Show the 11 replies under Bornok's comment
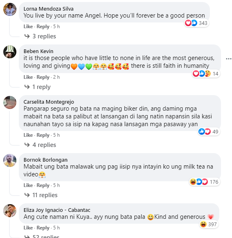The width and height of the screenshot is (232, 238). click(x=41, y=195)
